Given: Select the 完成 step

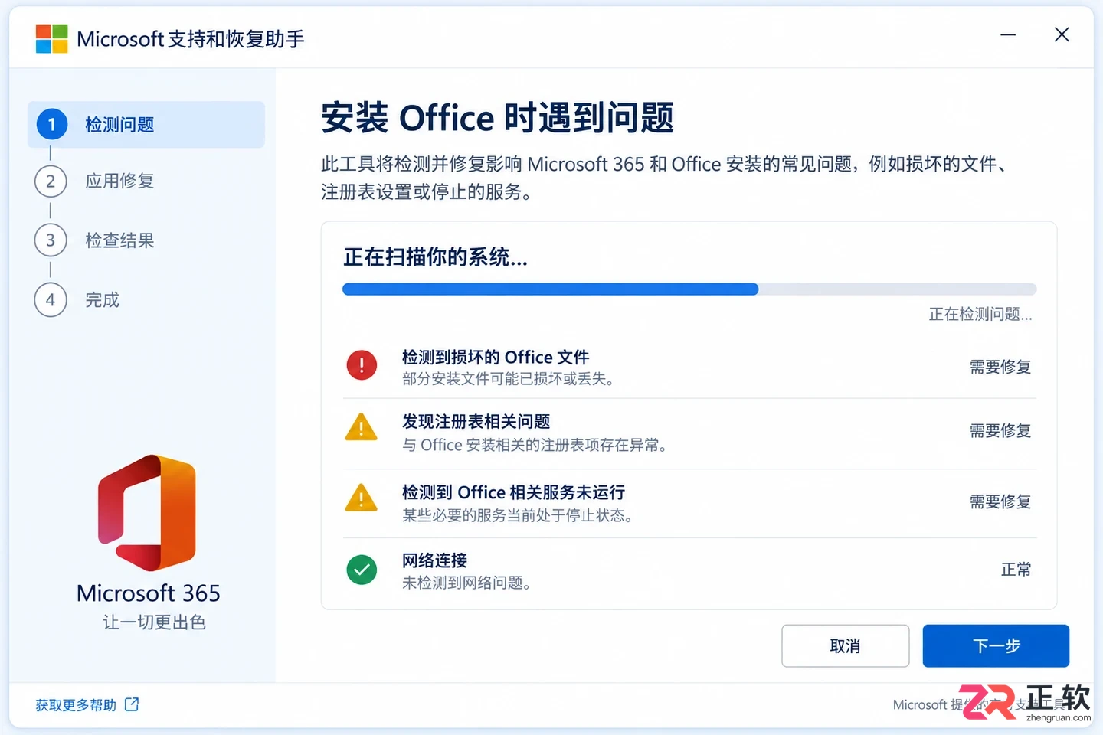Looking at the screenshot, I should tap(103, 300).
